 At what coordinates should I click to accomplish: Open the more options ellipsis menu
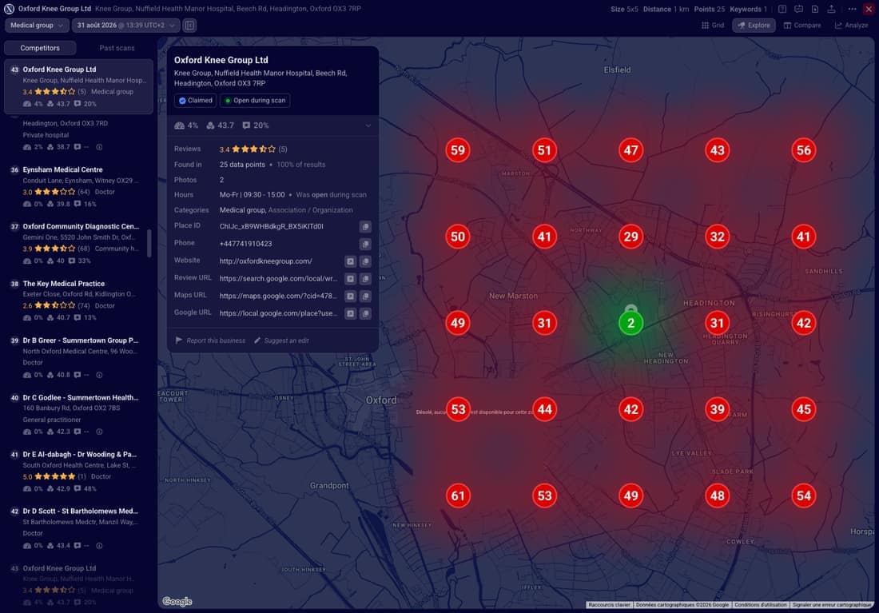point(852,9)
